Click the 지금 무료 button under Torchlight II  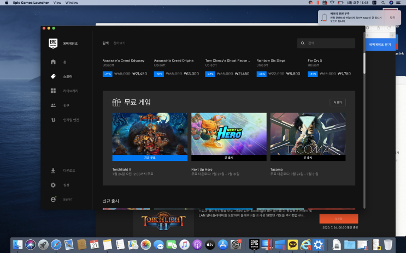tap(150, 158)
